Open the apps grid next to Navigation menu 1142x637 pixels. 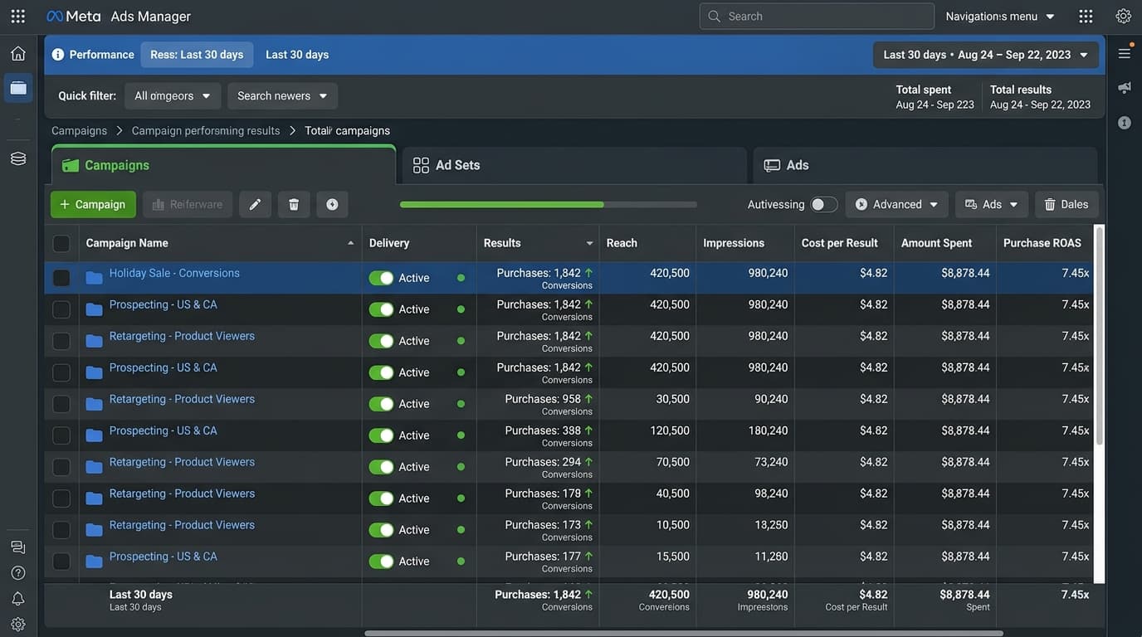[x=1086, y=16]
